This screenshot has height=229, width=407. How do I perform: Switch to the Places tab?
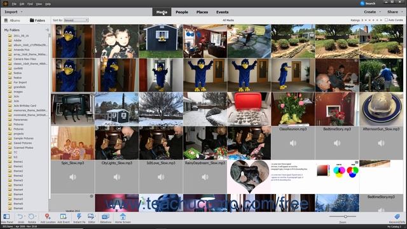coord(202,12)
